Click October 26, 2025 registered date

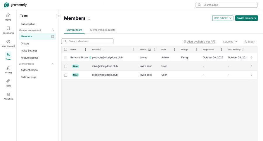coord(213,57)
